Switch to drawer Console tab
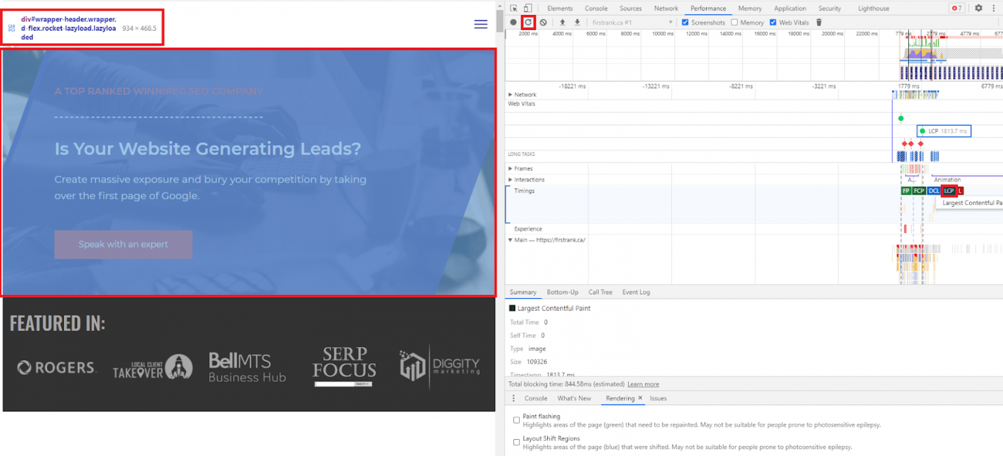This screenshot has width=1003, height=456. coord(535,398)
